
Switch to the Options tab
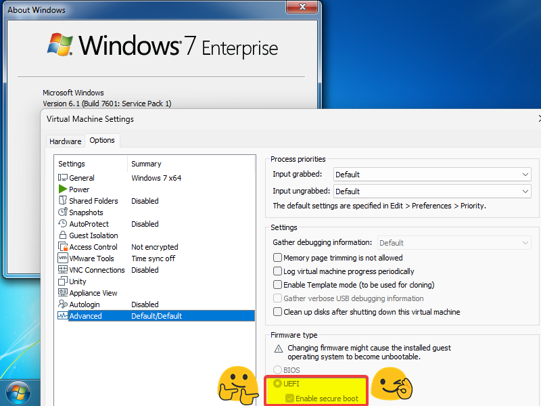pos(102,140)
